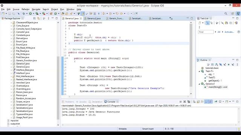Select Serialization3.java in Package Explorer
The image size is (241, 135).
pyautogui.click(x=24, y=111)
